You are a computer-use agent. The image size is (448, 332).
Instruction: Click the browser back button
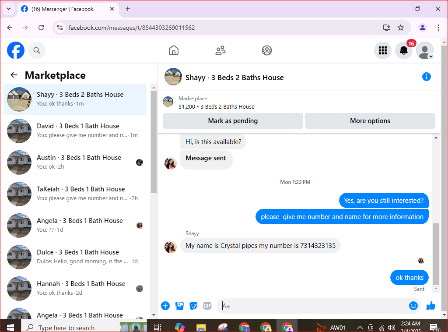coord(10,28)
